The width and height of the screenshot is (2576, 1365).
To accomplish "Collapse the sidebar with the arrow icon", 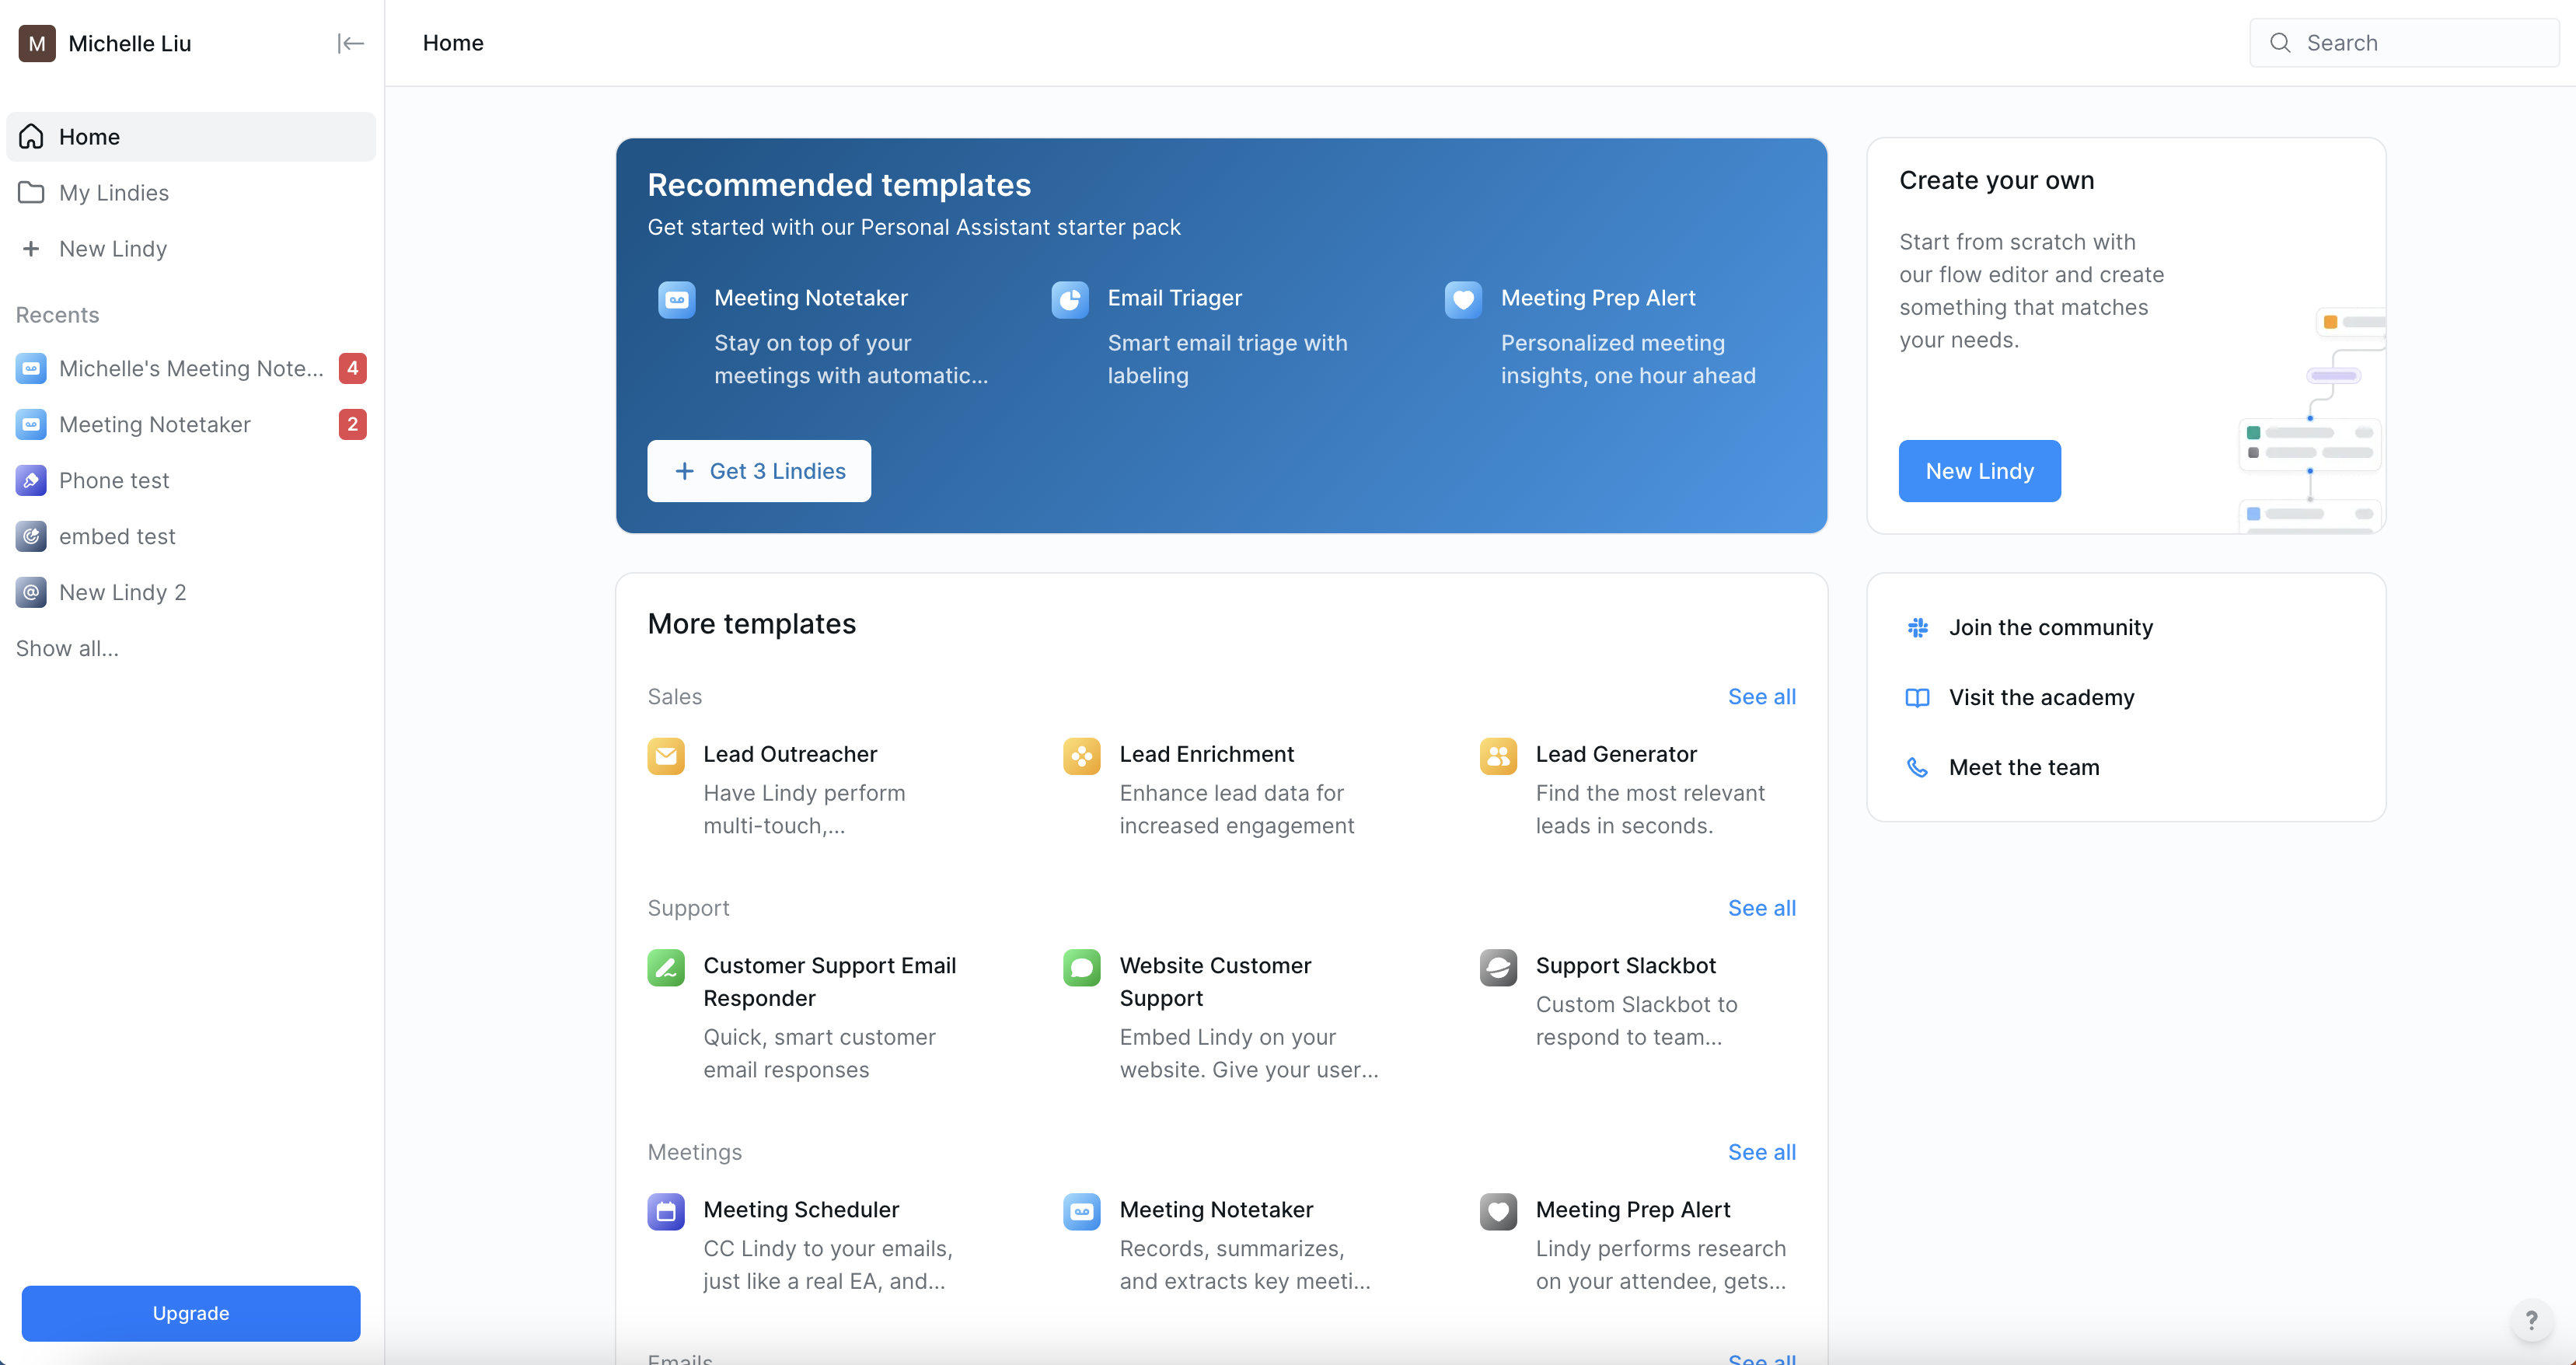I will pos(350,43).
